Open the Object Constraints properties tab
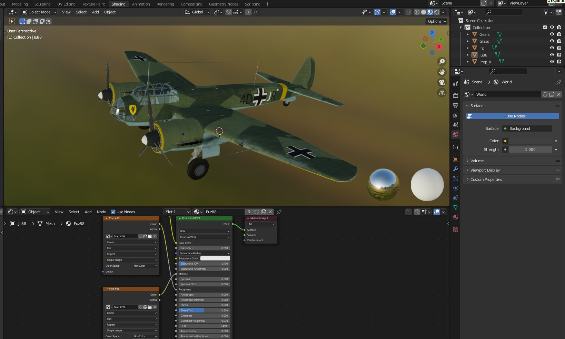 (456, 198)
